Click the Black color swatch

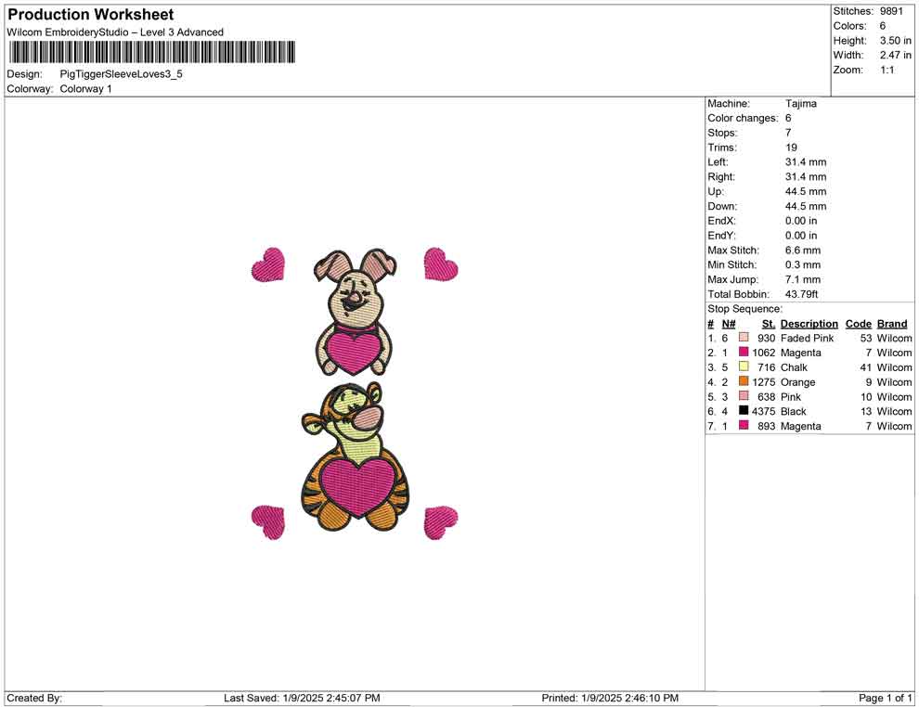click(x=744, y=411)
